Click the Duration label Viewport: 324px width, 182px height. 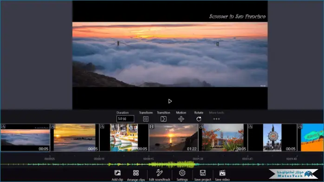pyautogui.click(x=123, y=112)
